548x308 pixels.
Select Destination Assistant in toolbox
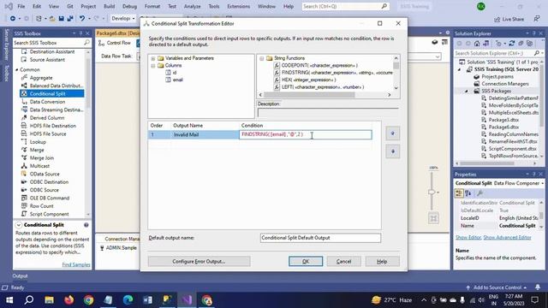[52, 51]
